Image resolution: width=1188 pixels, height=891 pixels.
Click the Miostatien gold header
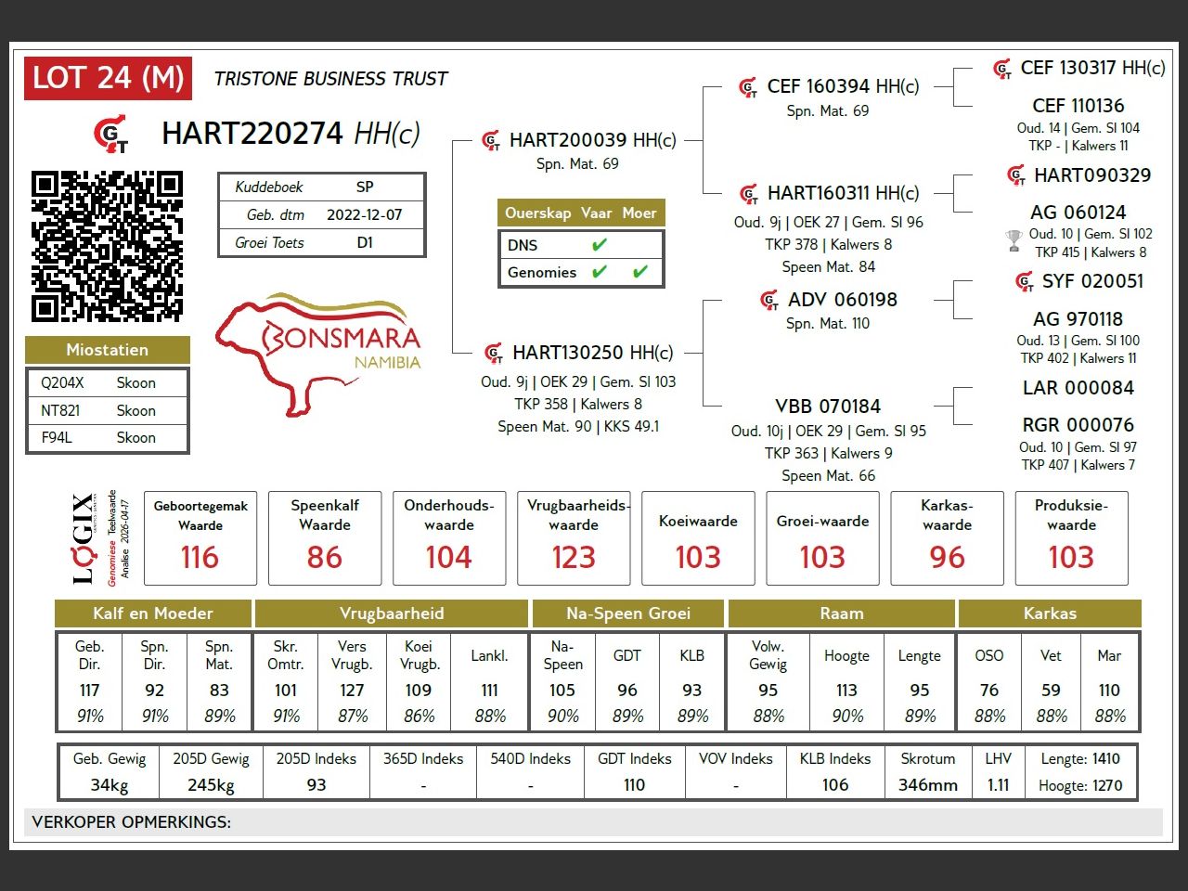pos(108,350)
